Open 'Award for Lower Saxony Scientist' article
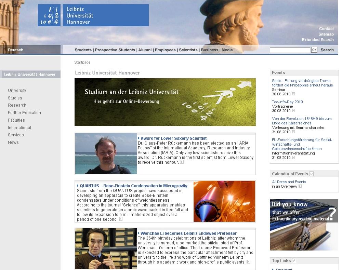This screenshot has width=342, height=270. tap(174, 138)
